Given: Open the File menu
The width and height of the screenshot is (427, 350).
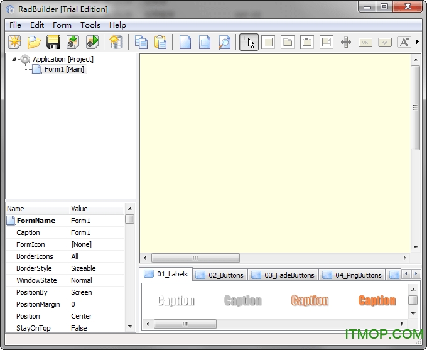Looking at the screenshot, I should (15, 25).
